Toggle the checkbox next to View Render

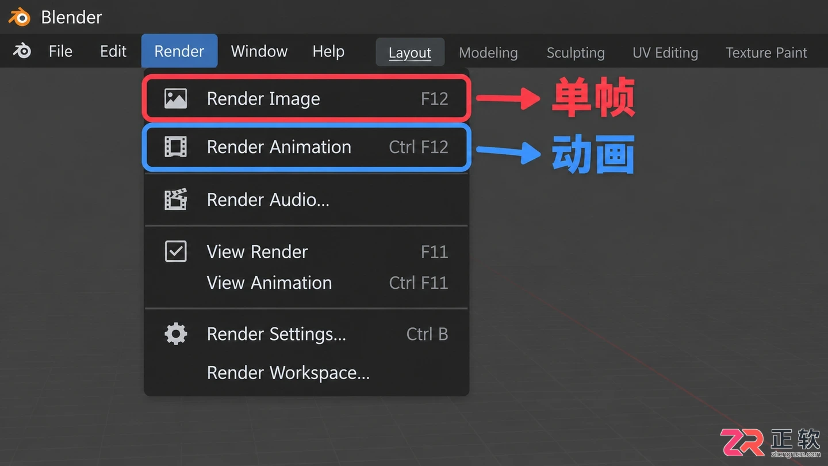(x=175, y=251)
